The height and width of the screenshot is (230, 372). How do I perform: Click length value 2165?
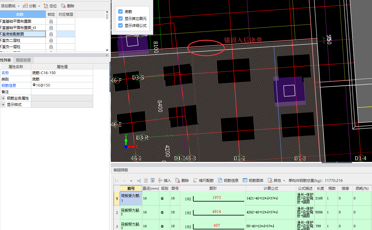[x=319, y=199]
